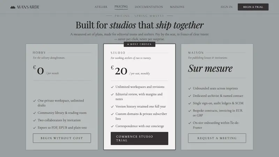The image size is (279, 157).
Task: Click Request a Meeting on Maison plan
Action: (217, 138)
